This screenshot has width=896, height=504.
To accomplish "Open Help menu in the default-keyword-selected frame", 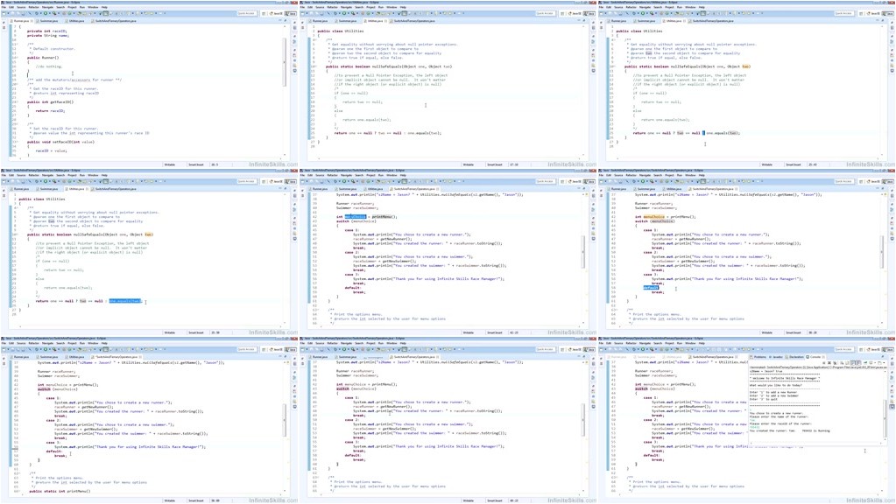I will tap(702, 175).
